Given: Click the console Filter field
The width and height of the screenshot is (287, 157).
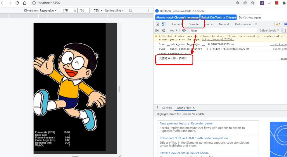Looking at the screenshot, I should (223, 31).
